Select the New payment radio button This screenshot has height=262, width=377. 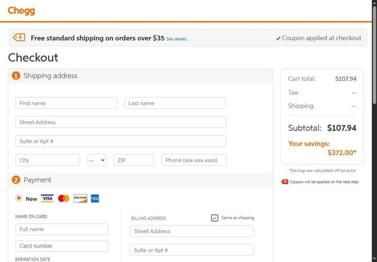pyautogui.click(x=19, y=198)
